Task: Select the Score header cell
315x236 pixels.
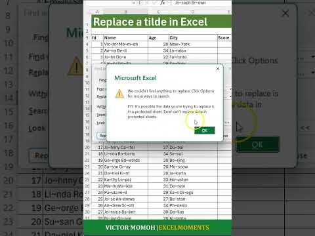Action: tap(224, 38)
